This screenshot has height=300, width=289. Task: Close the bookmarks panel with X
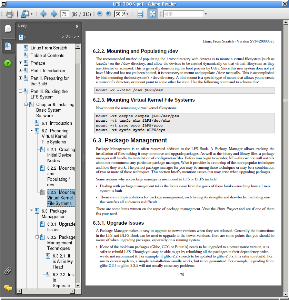77,26
